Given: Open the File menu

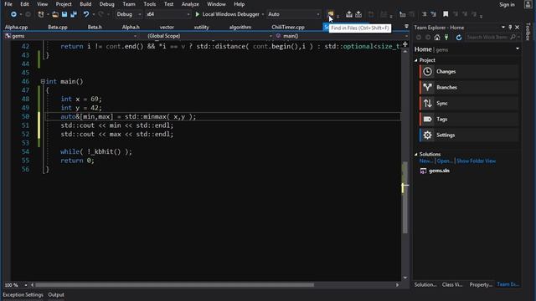Looking at the screenshot, I should [x=8, y=4].
